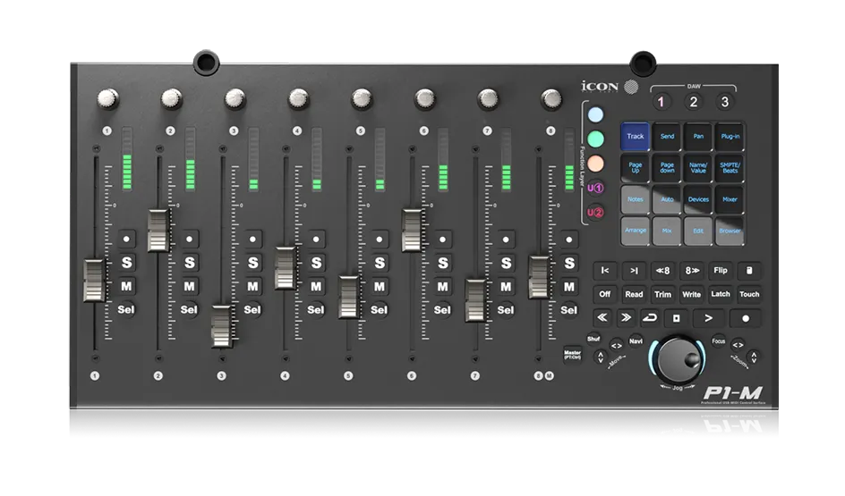
Task: Set automation to Trim
Action: 663,294
